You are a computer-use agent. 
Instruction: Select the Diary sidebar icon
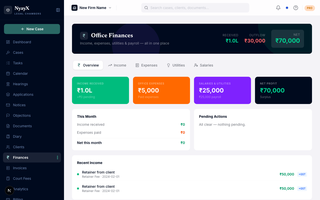(8, 136)
